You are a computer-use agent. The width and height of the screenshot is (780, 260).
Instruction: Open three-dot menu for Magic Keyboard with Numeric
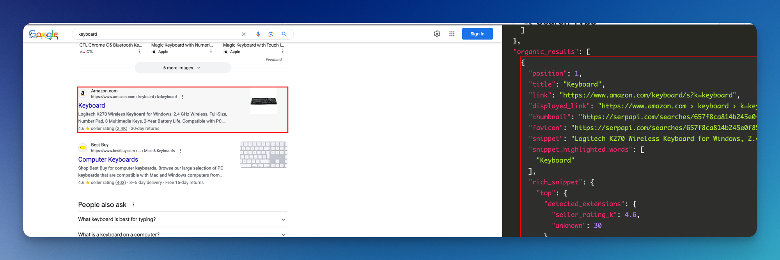click(x=211, y=51)
